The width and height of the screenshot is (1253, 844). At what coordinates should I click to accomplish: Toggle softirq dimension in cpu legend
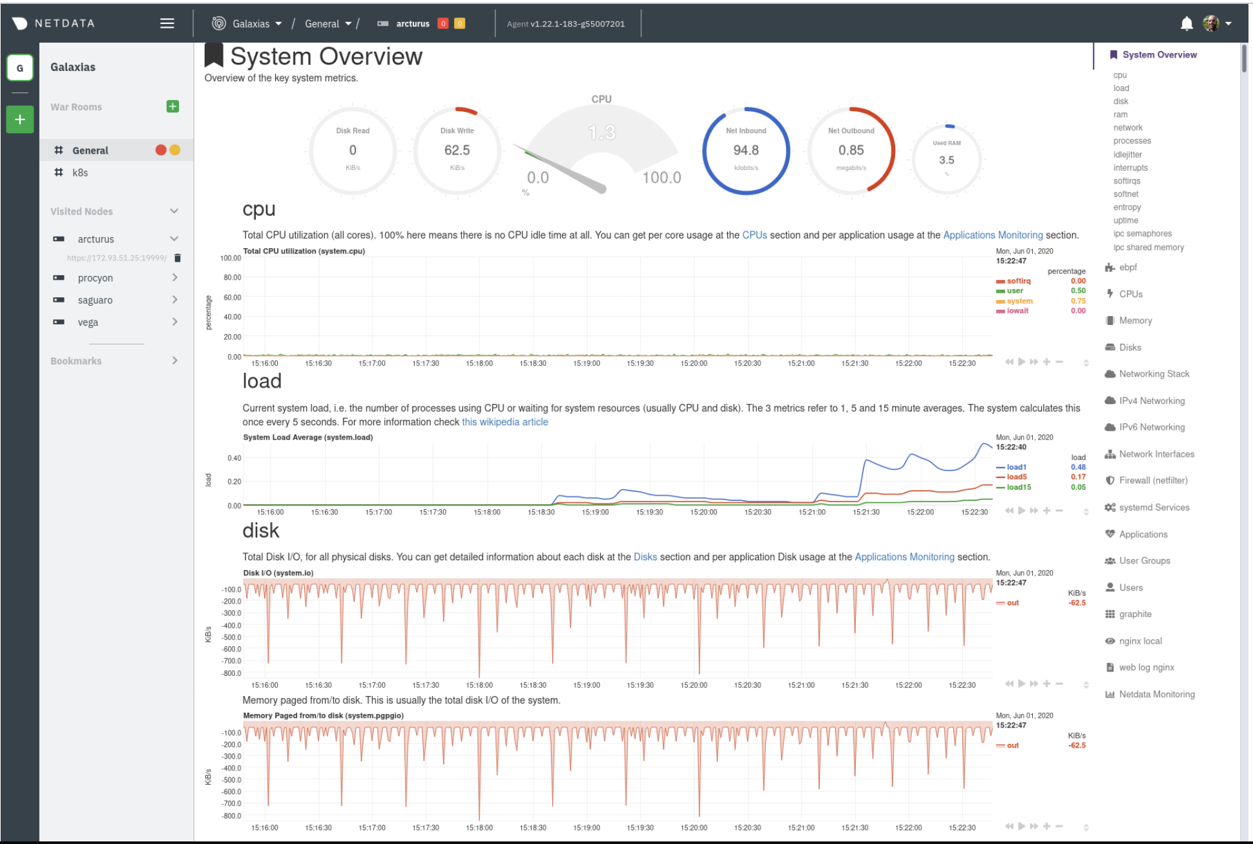point(1018,281)
